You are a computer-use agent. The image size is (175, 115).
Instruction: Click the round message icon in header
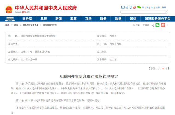click(x=127, y=7)
